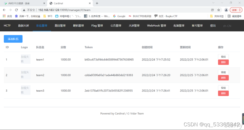Click the HCTF brand link
244x130 pixels.
[x=7, y=25]
